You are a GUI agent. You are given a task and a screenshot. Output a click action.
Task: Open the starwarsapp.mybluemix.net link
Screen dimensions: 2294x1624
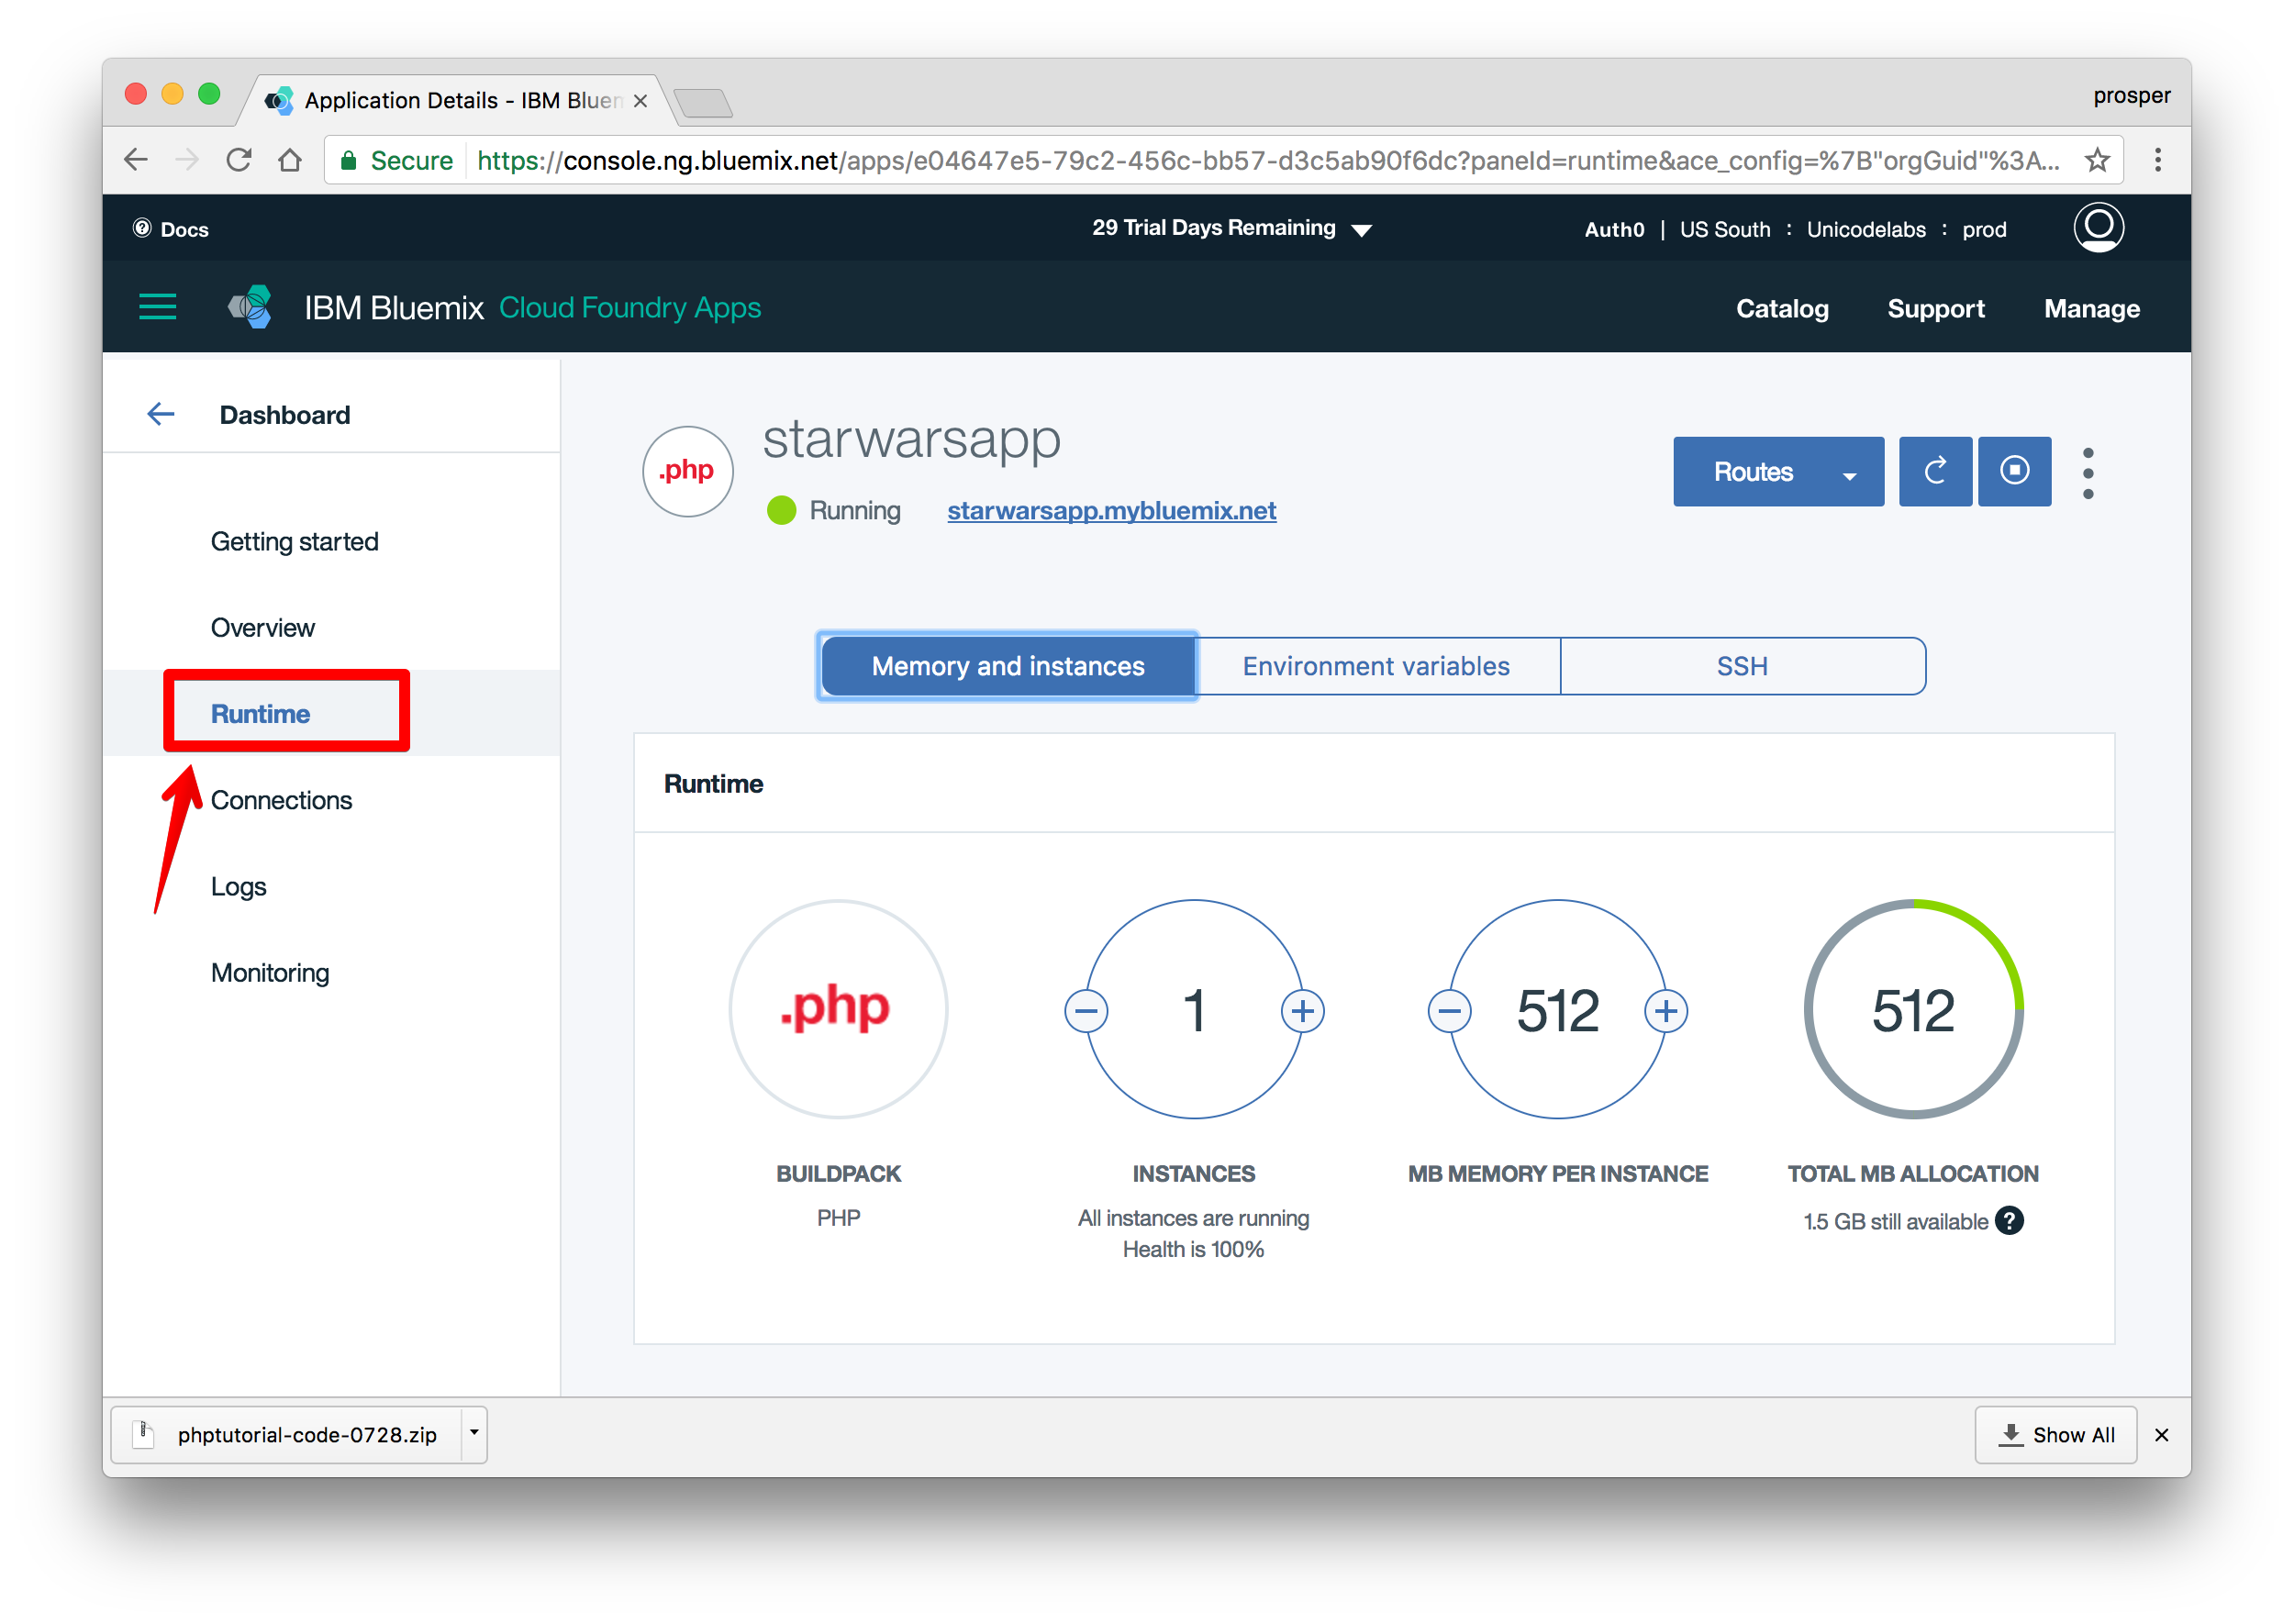click(1110, 511)
